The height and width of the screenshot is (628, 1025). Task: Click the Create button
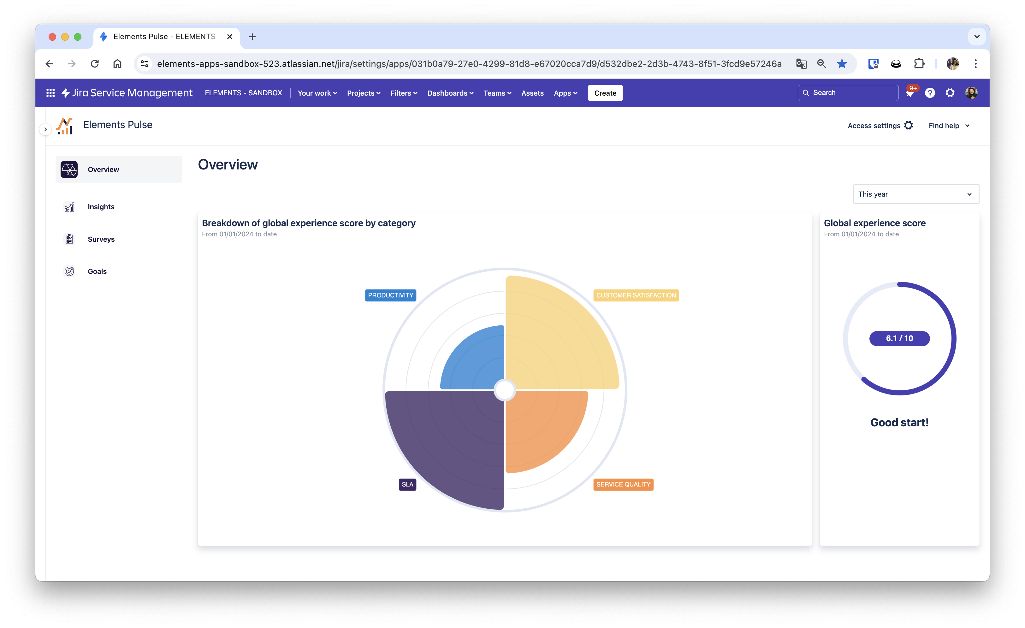(605, 93)
